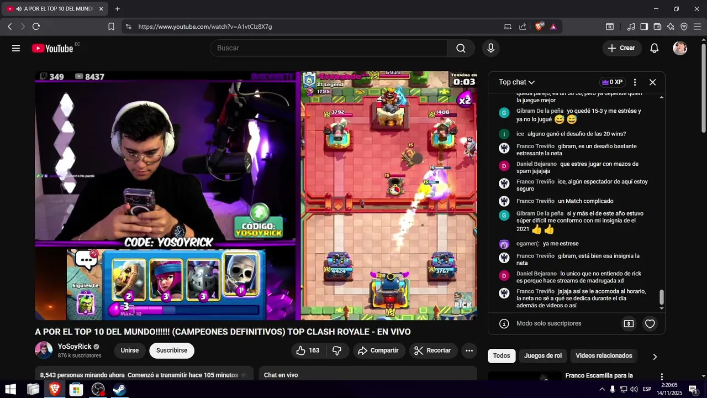Screen dimensions: 707x398
Task: Show hidden system tray icons
Action: pyautogui.click(x=602, y=389)
